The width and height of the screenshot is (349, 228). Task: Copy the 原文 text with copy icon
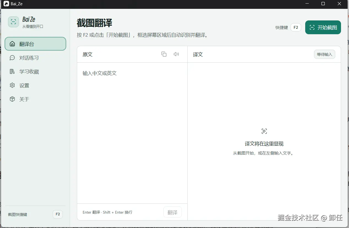pos(164,54)
